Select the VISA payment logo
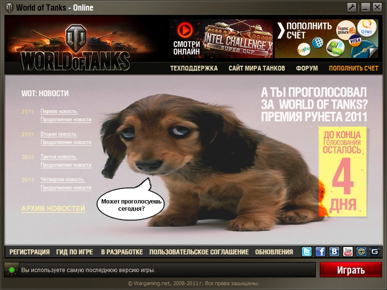The height and width of the screenshot is (290, 387). 355,41
